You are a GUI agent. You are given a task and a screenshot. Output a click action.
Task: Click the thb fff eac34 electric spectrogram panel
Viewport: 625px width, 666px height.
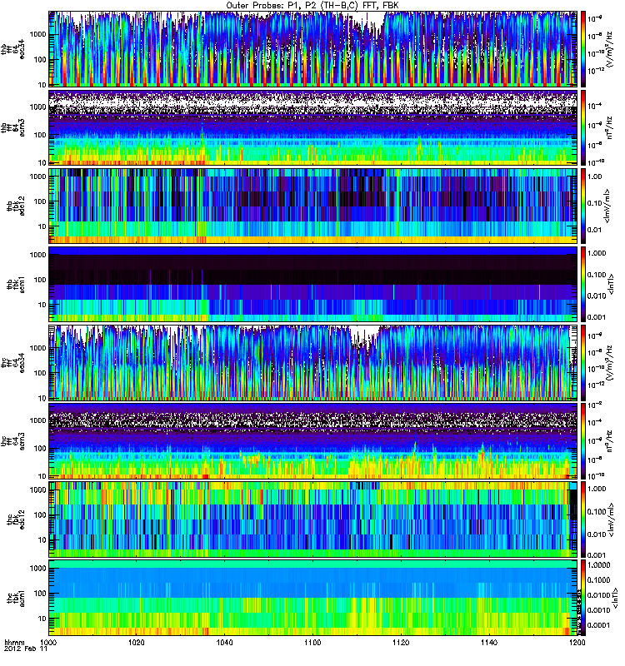tap(313, 49)
